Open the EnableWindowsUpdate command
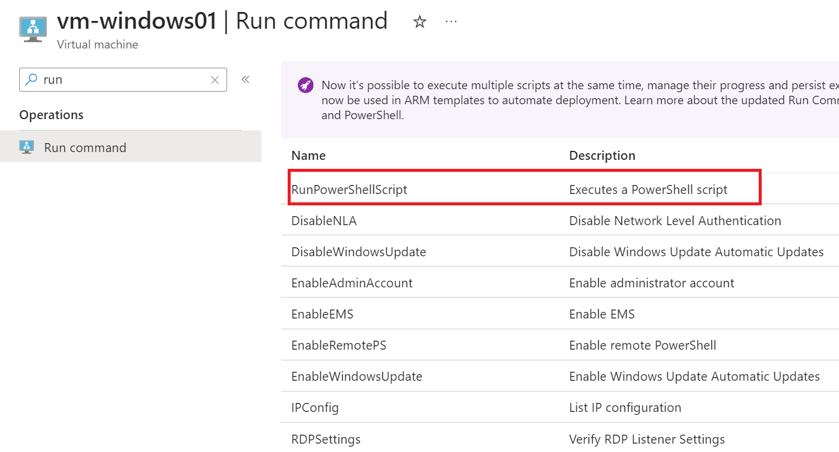Viewport: 839px width, 452px height. (x=357, y=377)
